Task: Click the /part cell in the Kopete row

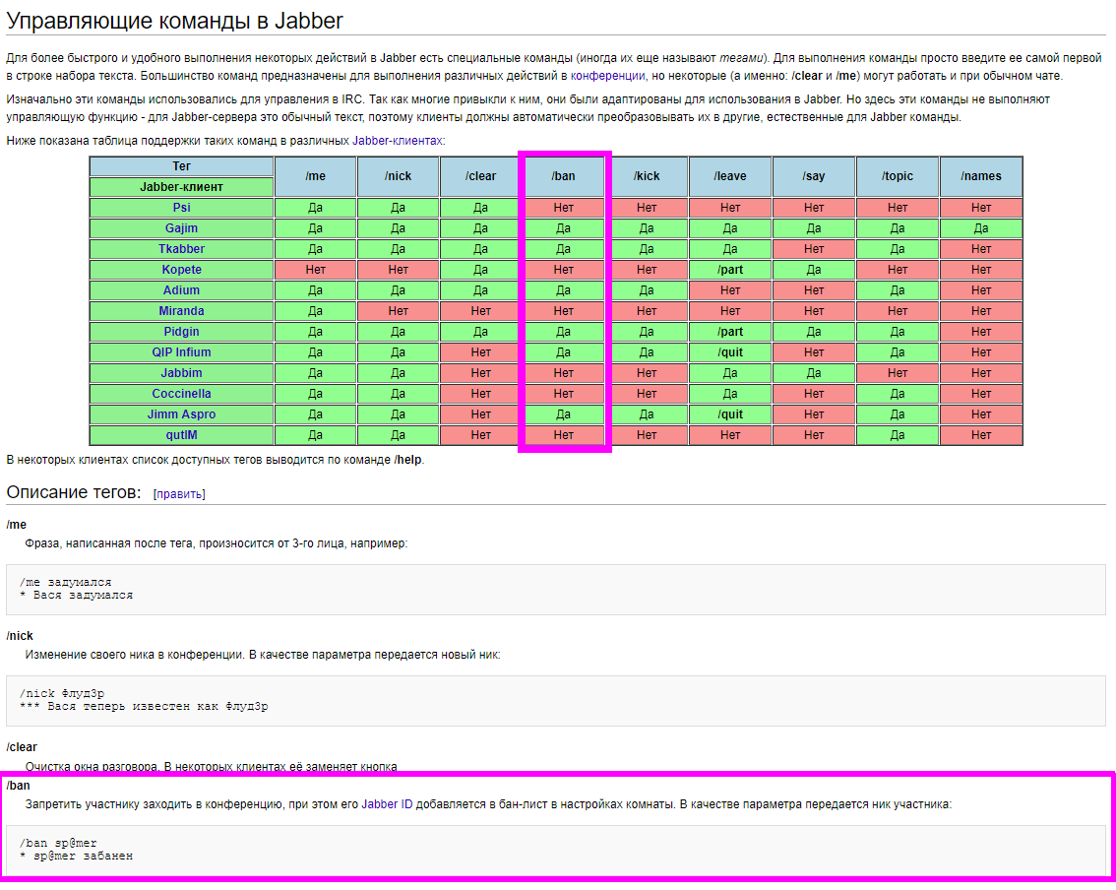Action: (730, 270)
